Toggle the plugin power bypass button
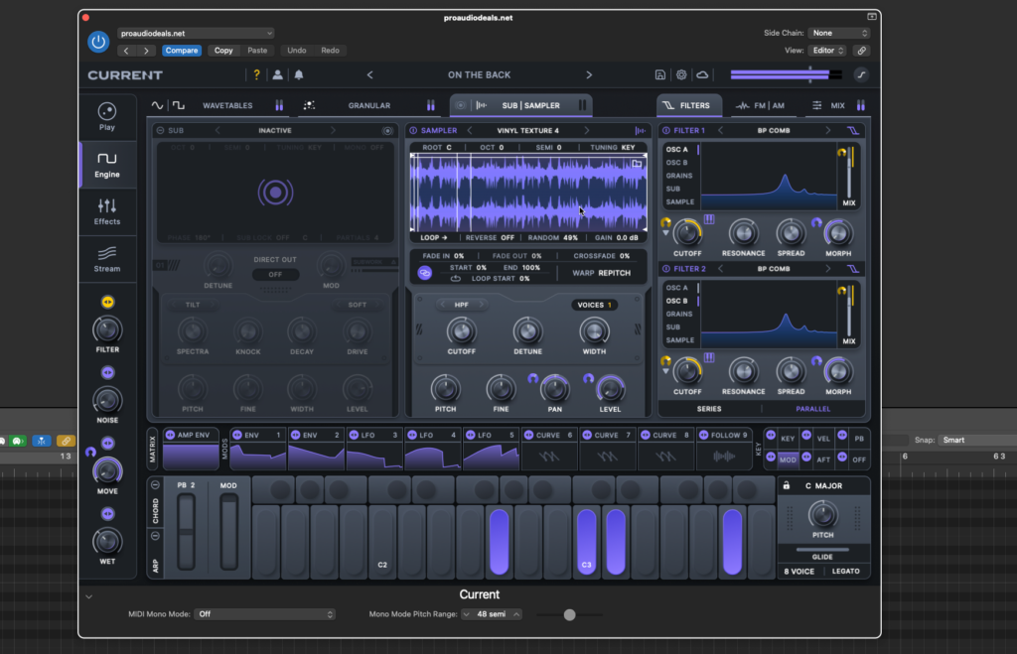 pos(98,42)
